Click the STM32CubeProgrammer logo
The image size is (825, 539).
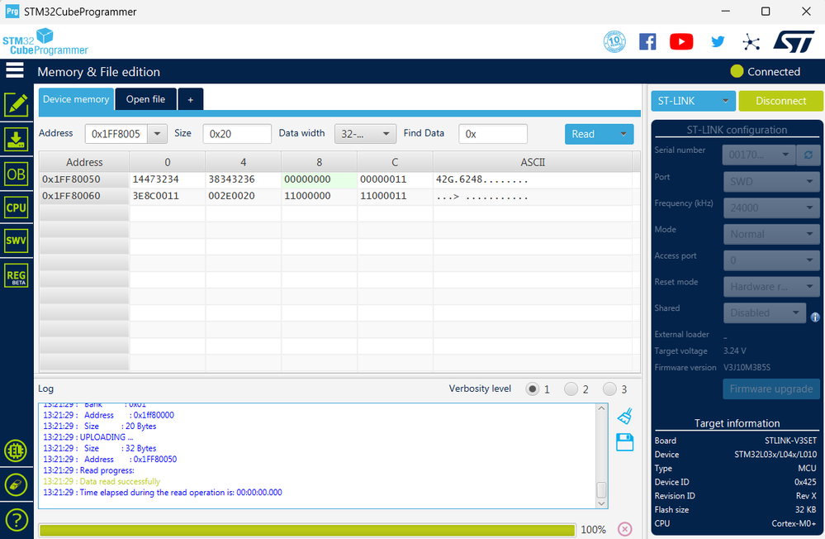[x=45, y=41]
